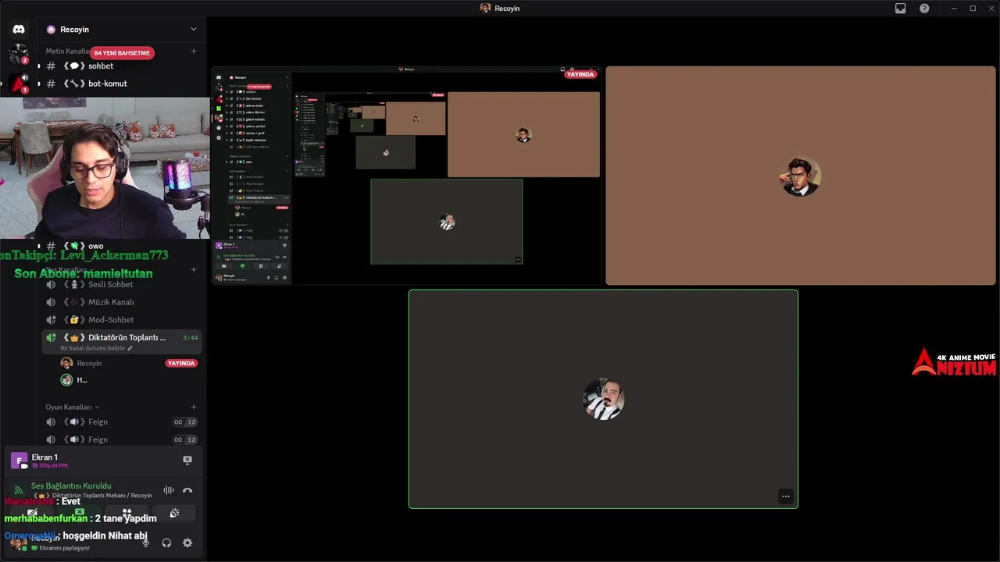Add a channel under Oyun Kanalları

[194, 407]
